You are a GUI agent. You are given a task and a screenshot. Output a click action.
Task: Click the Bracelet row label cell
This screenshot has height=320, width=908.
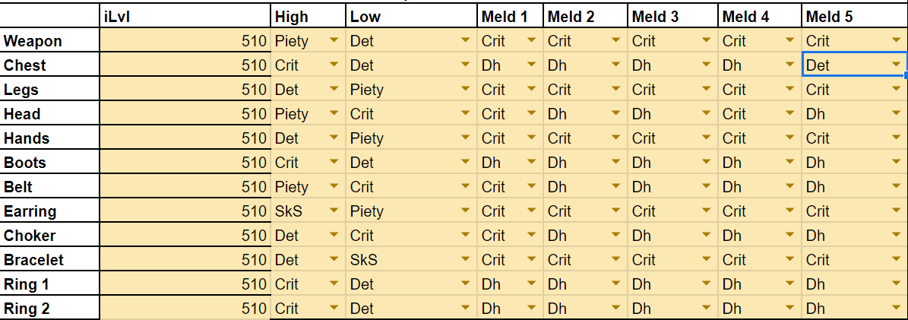click(49, 260)
